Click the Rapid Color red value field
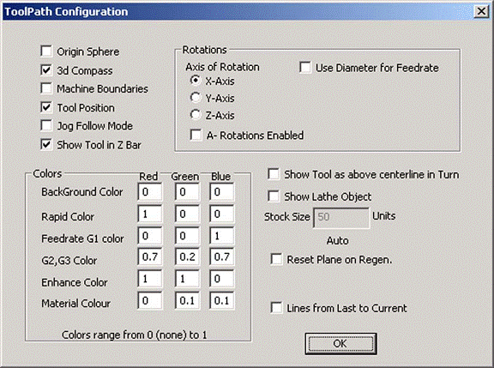The width and height of the screenshot is (494, 368). pos(150,214)
